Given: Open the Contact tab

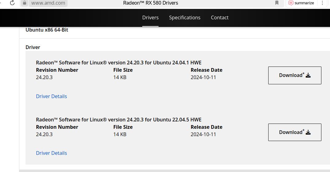Looking at the screenshot, I should tap(219, 18).
